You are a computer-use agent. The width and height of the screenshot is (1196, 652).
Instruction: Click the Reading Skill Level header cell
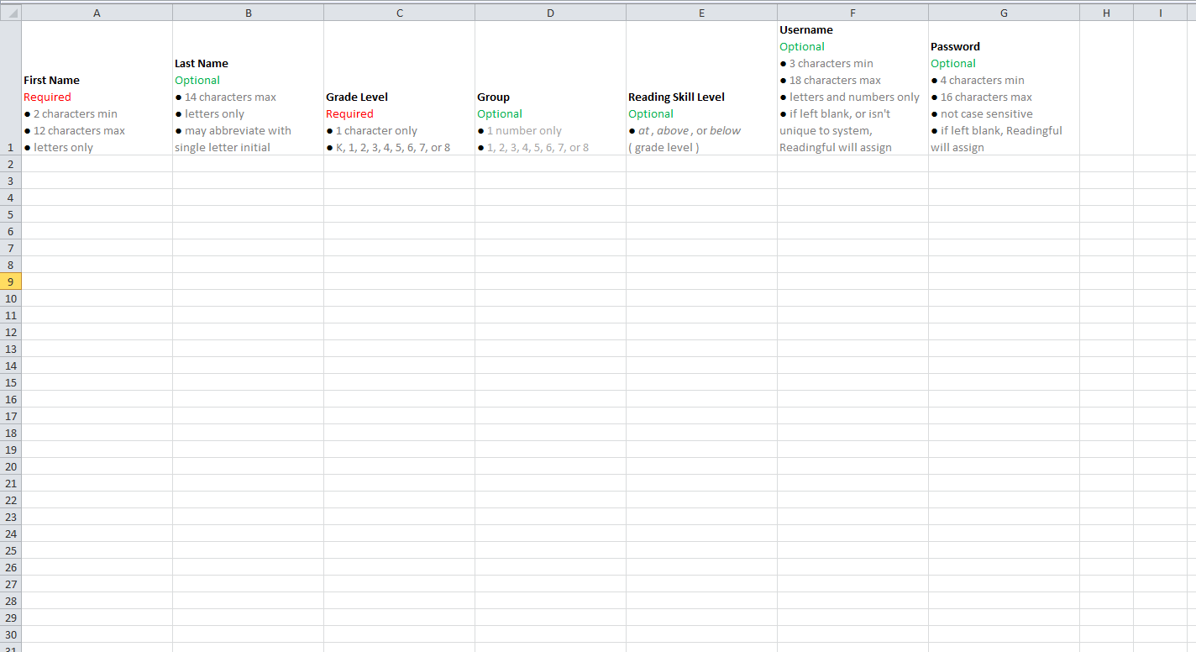(x=701, y=88)
